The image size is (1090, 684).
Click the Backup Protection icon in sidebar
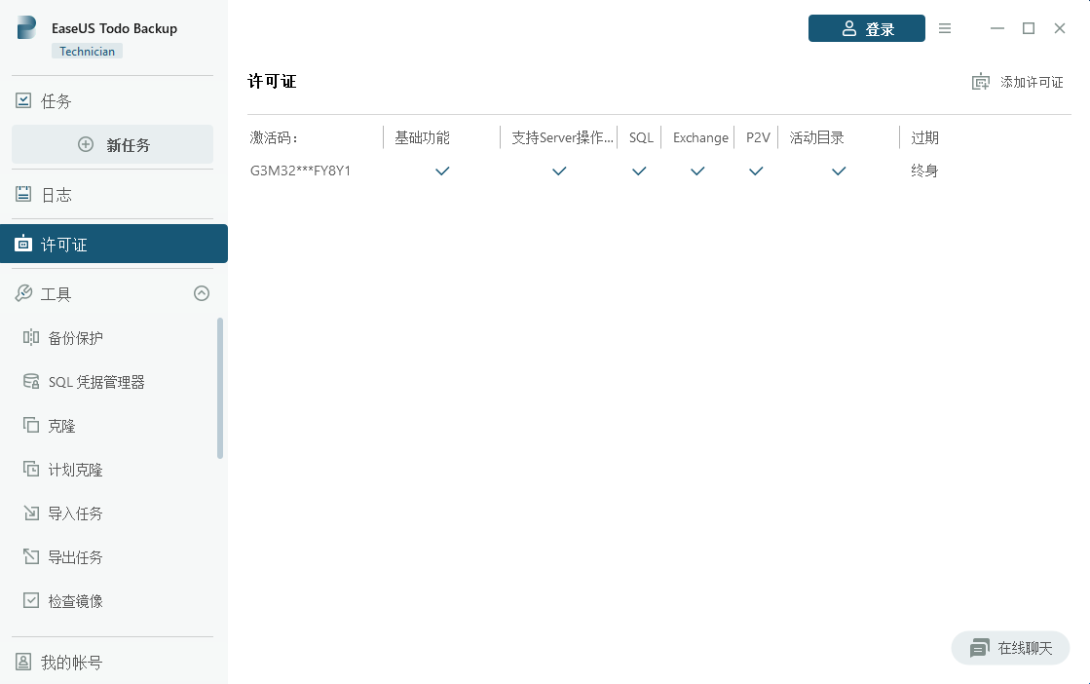pyautogui.click(x=31, y=338)
